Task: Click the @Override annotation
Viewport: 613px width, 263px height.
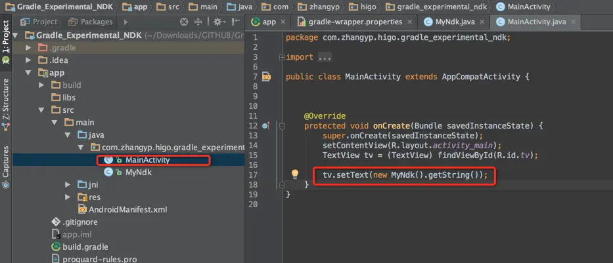Action: tap(325, 116)
